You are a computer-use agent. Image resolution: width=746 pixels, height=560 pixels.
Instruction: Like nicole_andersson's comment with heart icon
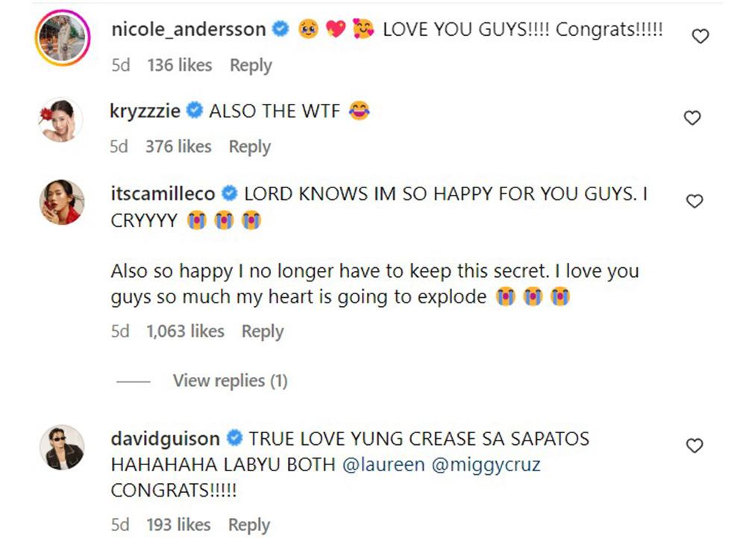(700, 36)
